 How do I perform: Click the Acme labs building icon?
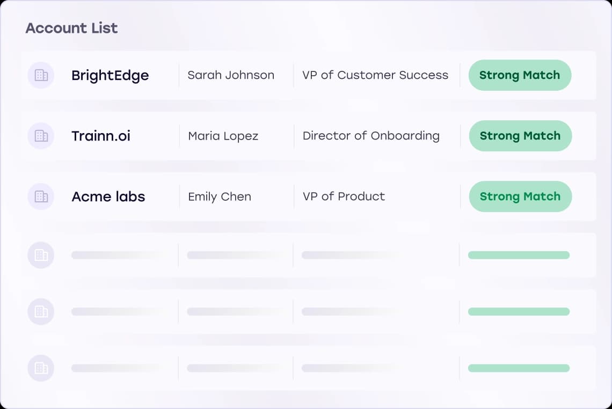click(41, 196)
